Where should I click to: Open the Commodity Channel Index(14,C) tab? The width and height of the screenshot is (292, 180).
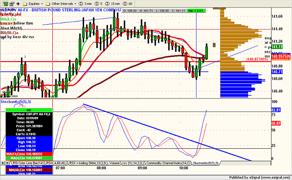coord(169,163)
